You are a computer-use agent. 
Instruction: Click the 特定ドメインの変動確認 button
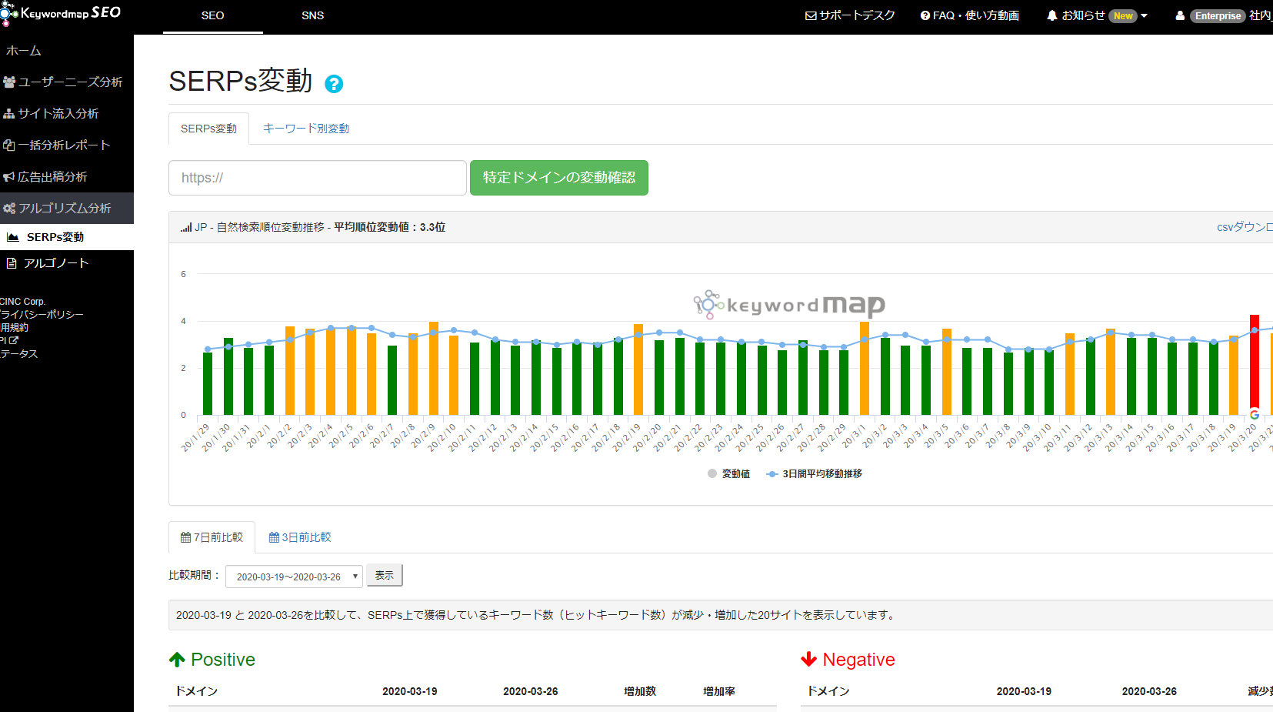pyautogui.click(x=558, y=178)
